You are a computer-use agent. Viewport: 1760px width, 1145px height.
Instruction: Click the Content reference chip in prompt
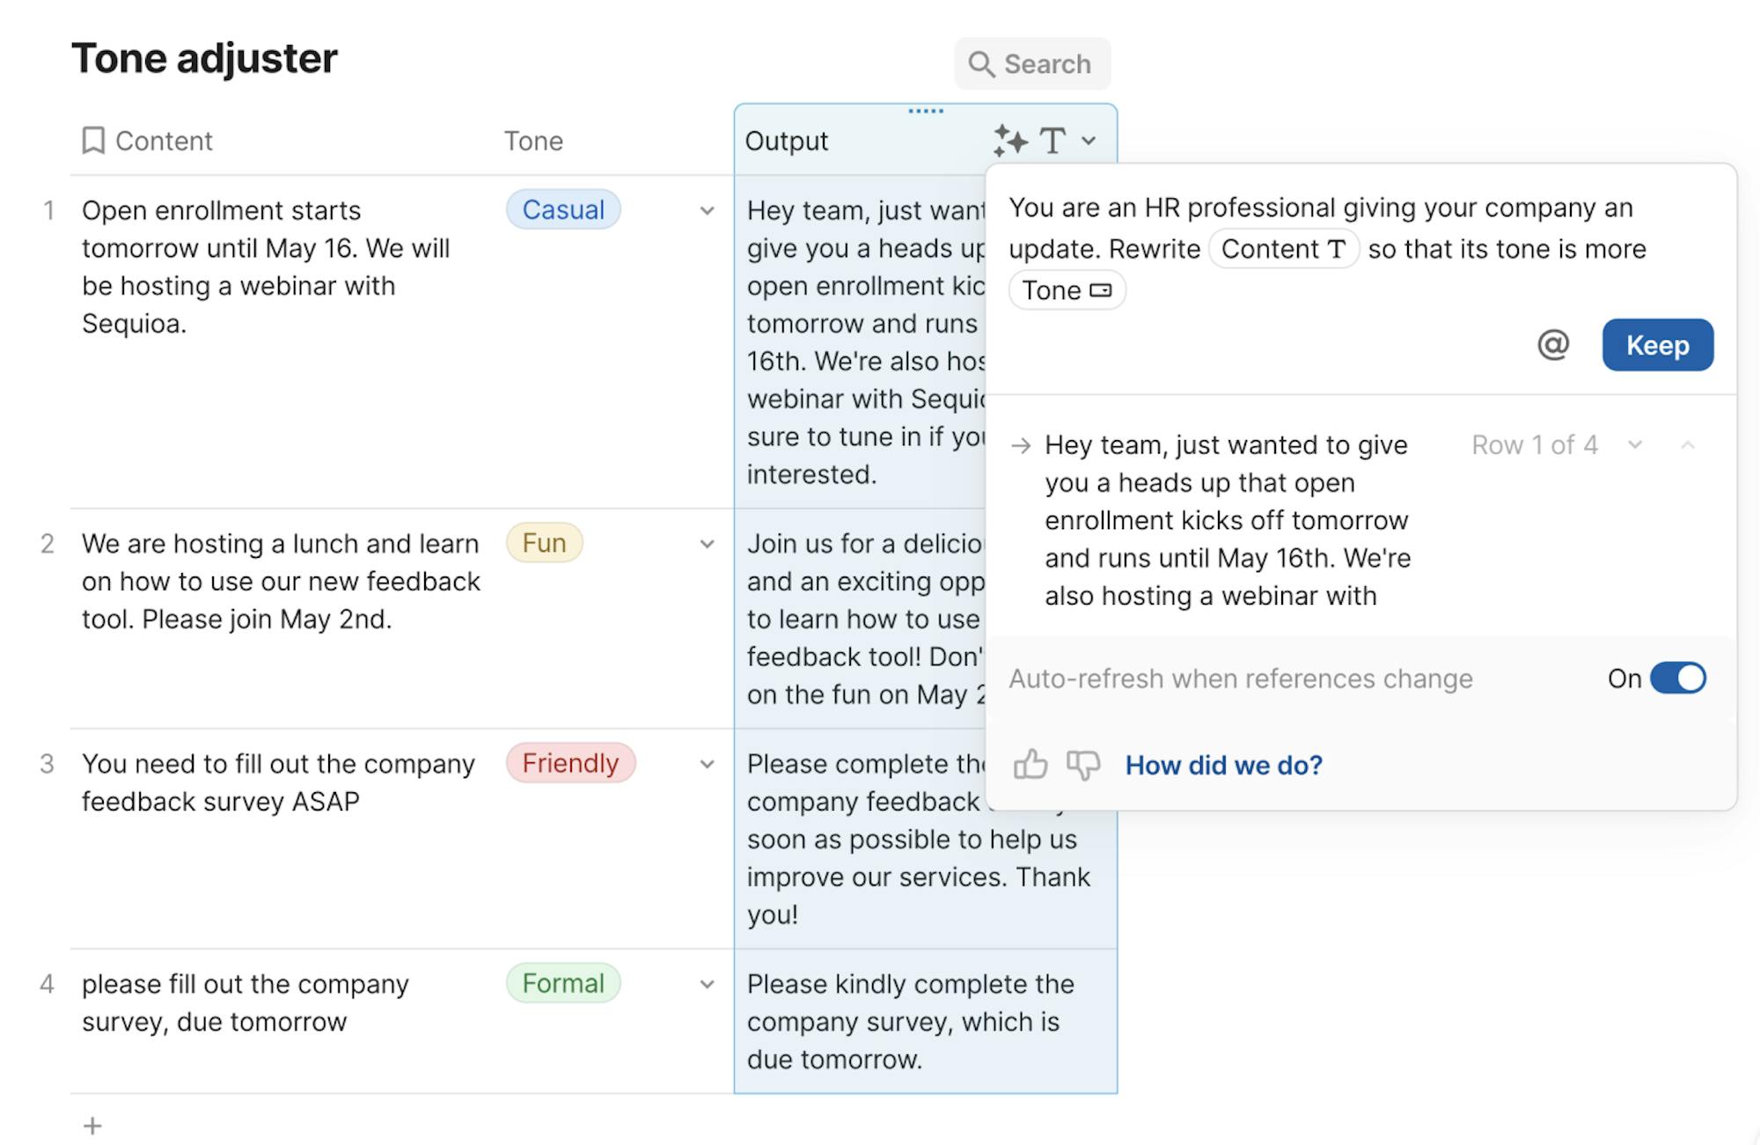click(x=1283, y=249)
